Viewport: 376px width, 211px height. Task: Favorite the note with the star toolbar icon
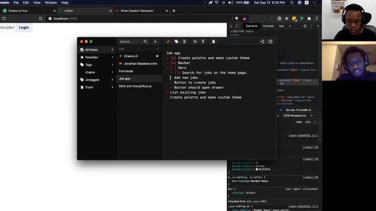[x=195, y=42]
